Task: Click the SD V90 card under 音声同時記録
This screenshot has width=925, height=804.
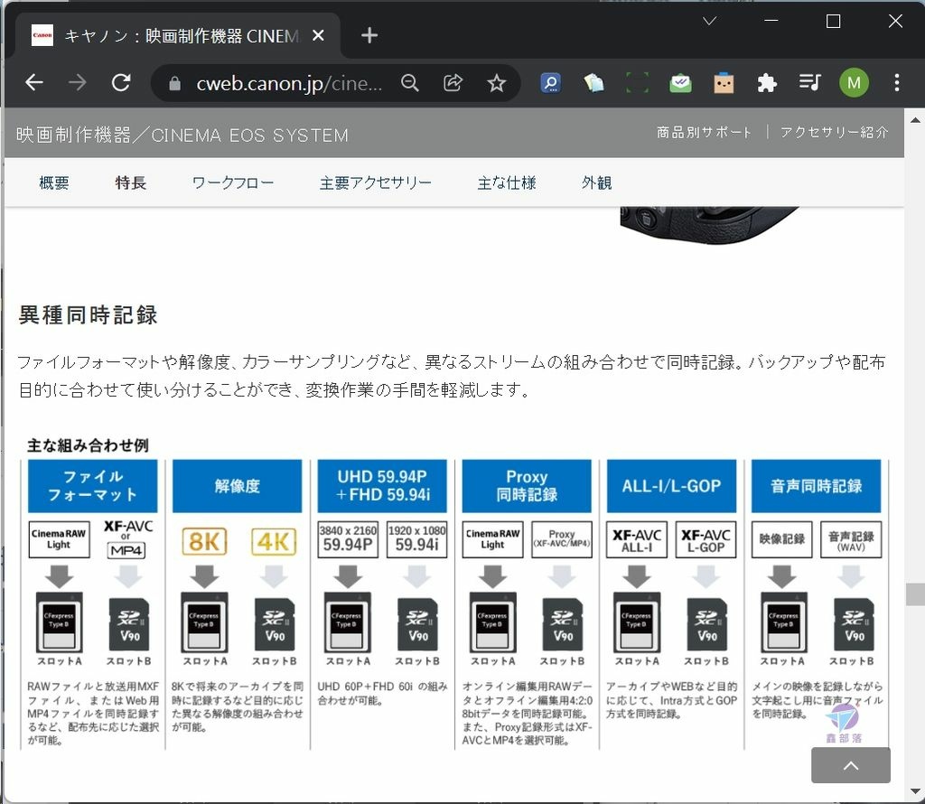Action: (x=854, y=623)
